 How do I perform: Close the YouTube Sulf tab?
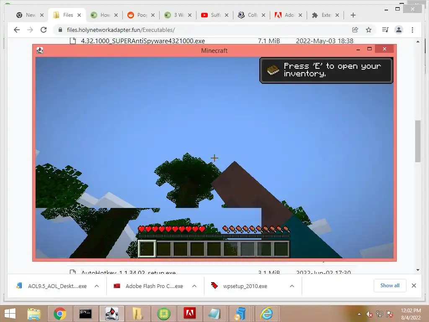click(227, 15)
